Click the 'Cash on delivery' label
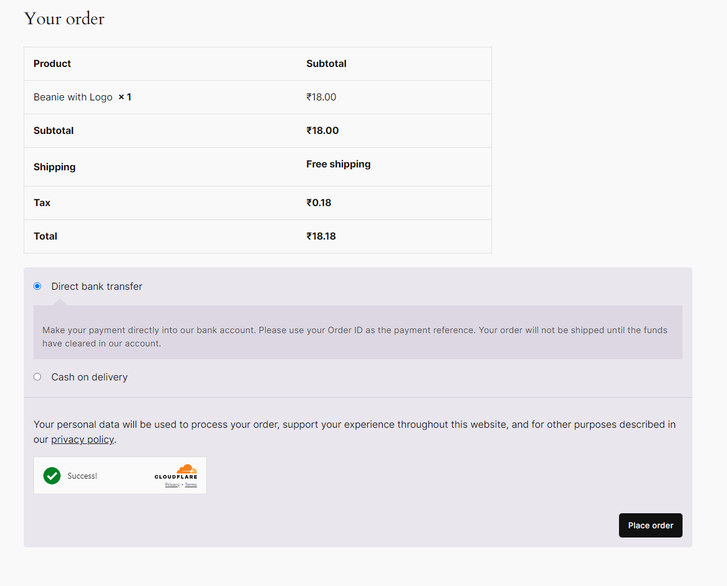The height and width of the screenshot is (586, 727). click(x=90, y=377)
